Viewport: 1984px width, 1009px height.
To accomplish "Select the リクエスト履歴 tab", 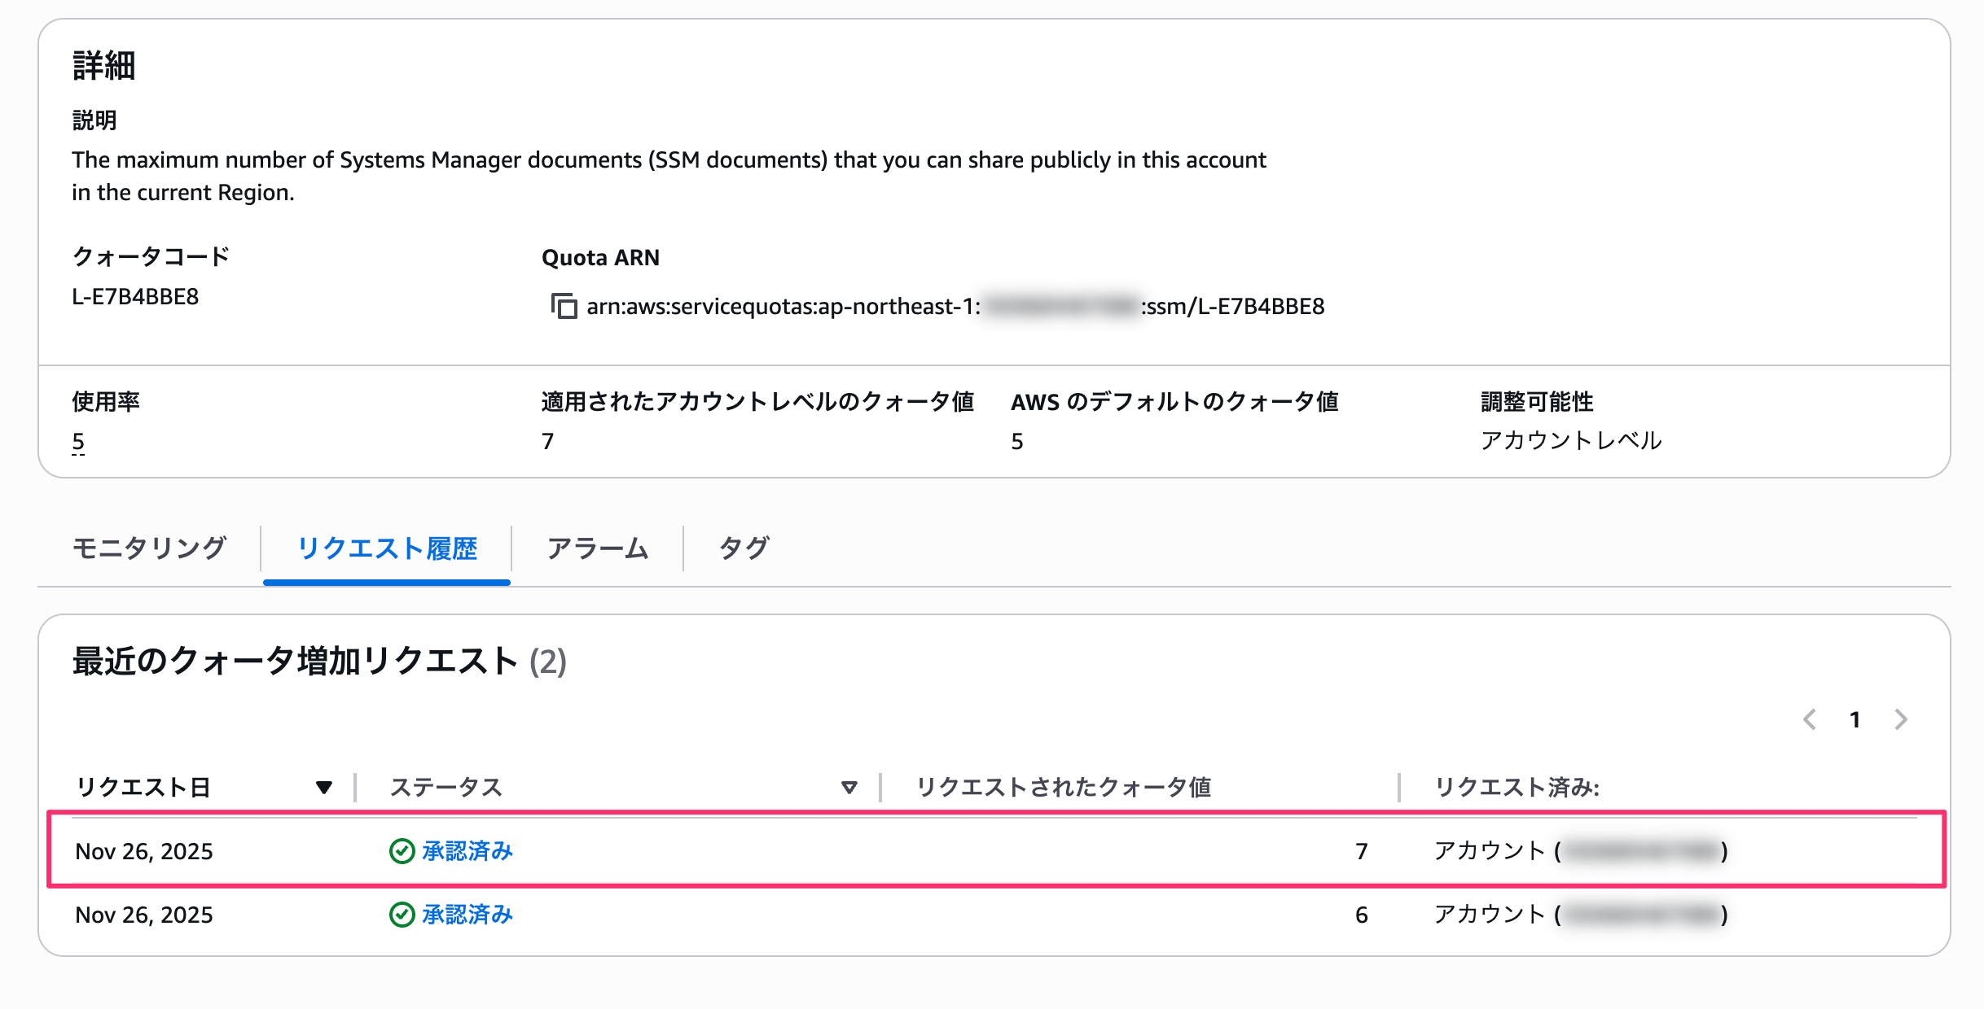I will (386, 548).
